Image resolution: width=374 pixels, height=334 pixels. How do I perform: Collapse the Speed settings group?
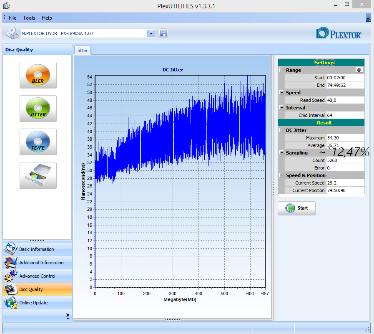click(x=282, y=92)
